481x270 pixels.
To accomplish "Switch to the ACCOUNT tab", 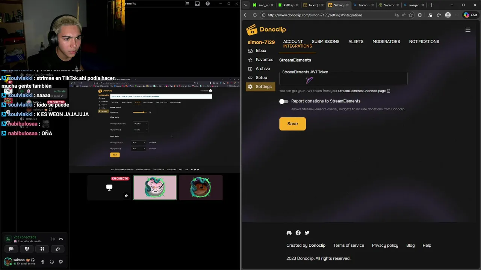I will [293, 42].
